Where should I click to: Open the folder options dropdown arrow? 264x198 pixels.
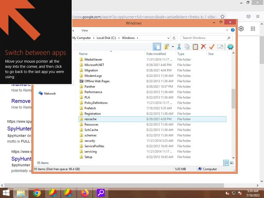click(x=173, y=47)
